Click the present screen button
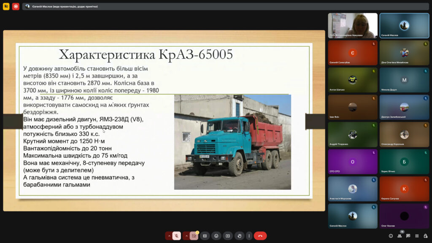432x243 pixels. click(x=228, y=236)
